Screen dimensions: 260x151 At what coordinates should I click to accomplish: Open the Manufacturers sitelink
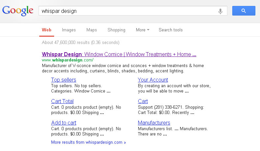point(154,123)
